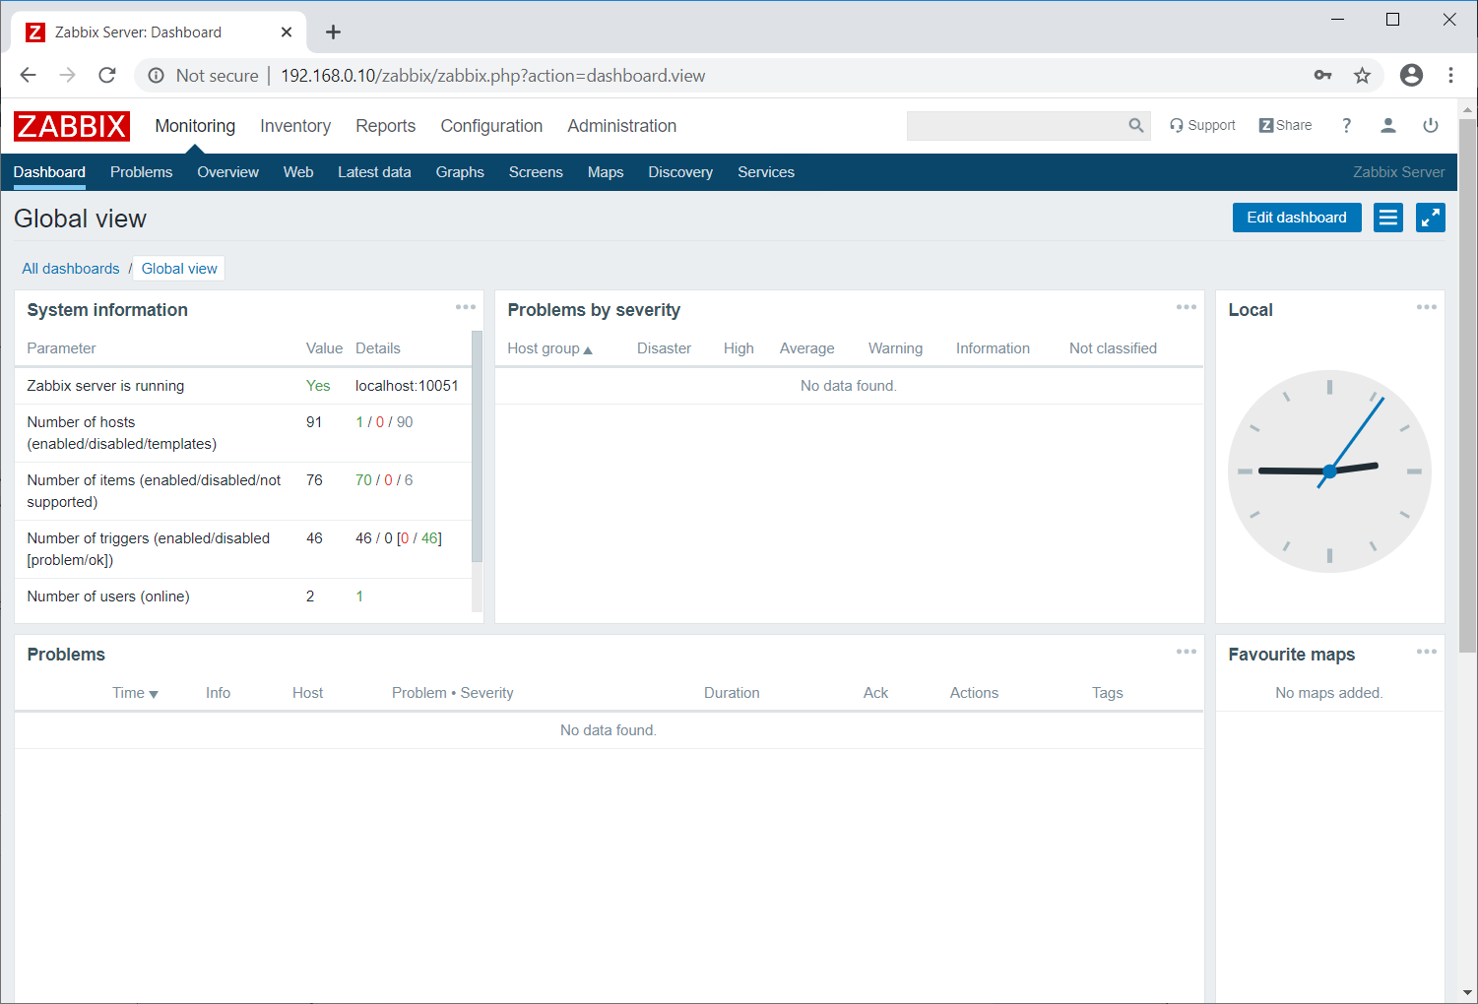
Task: Sort Problems by Time column
Action: coord(135,693)
